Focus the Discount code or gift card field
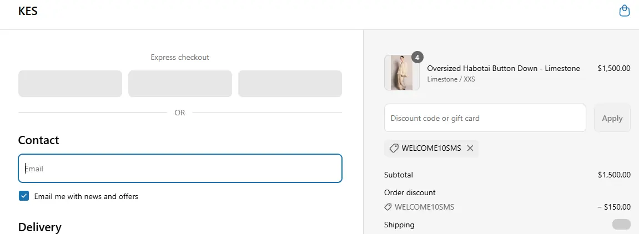Screen dimensions: 639x234 click(485, 118)
